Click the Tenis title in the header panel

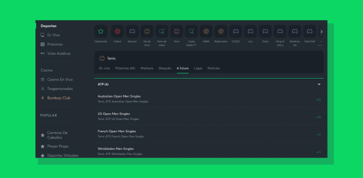pos(111,59)
